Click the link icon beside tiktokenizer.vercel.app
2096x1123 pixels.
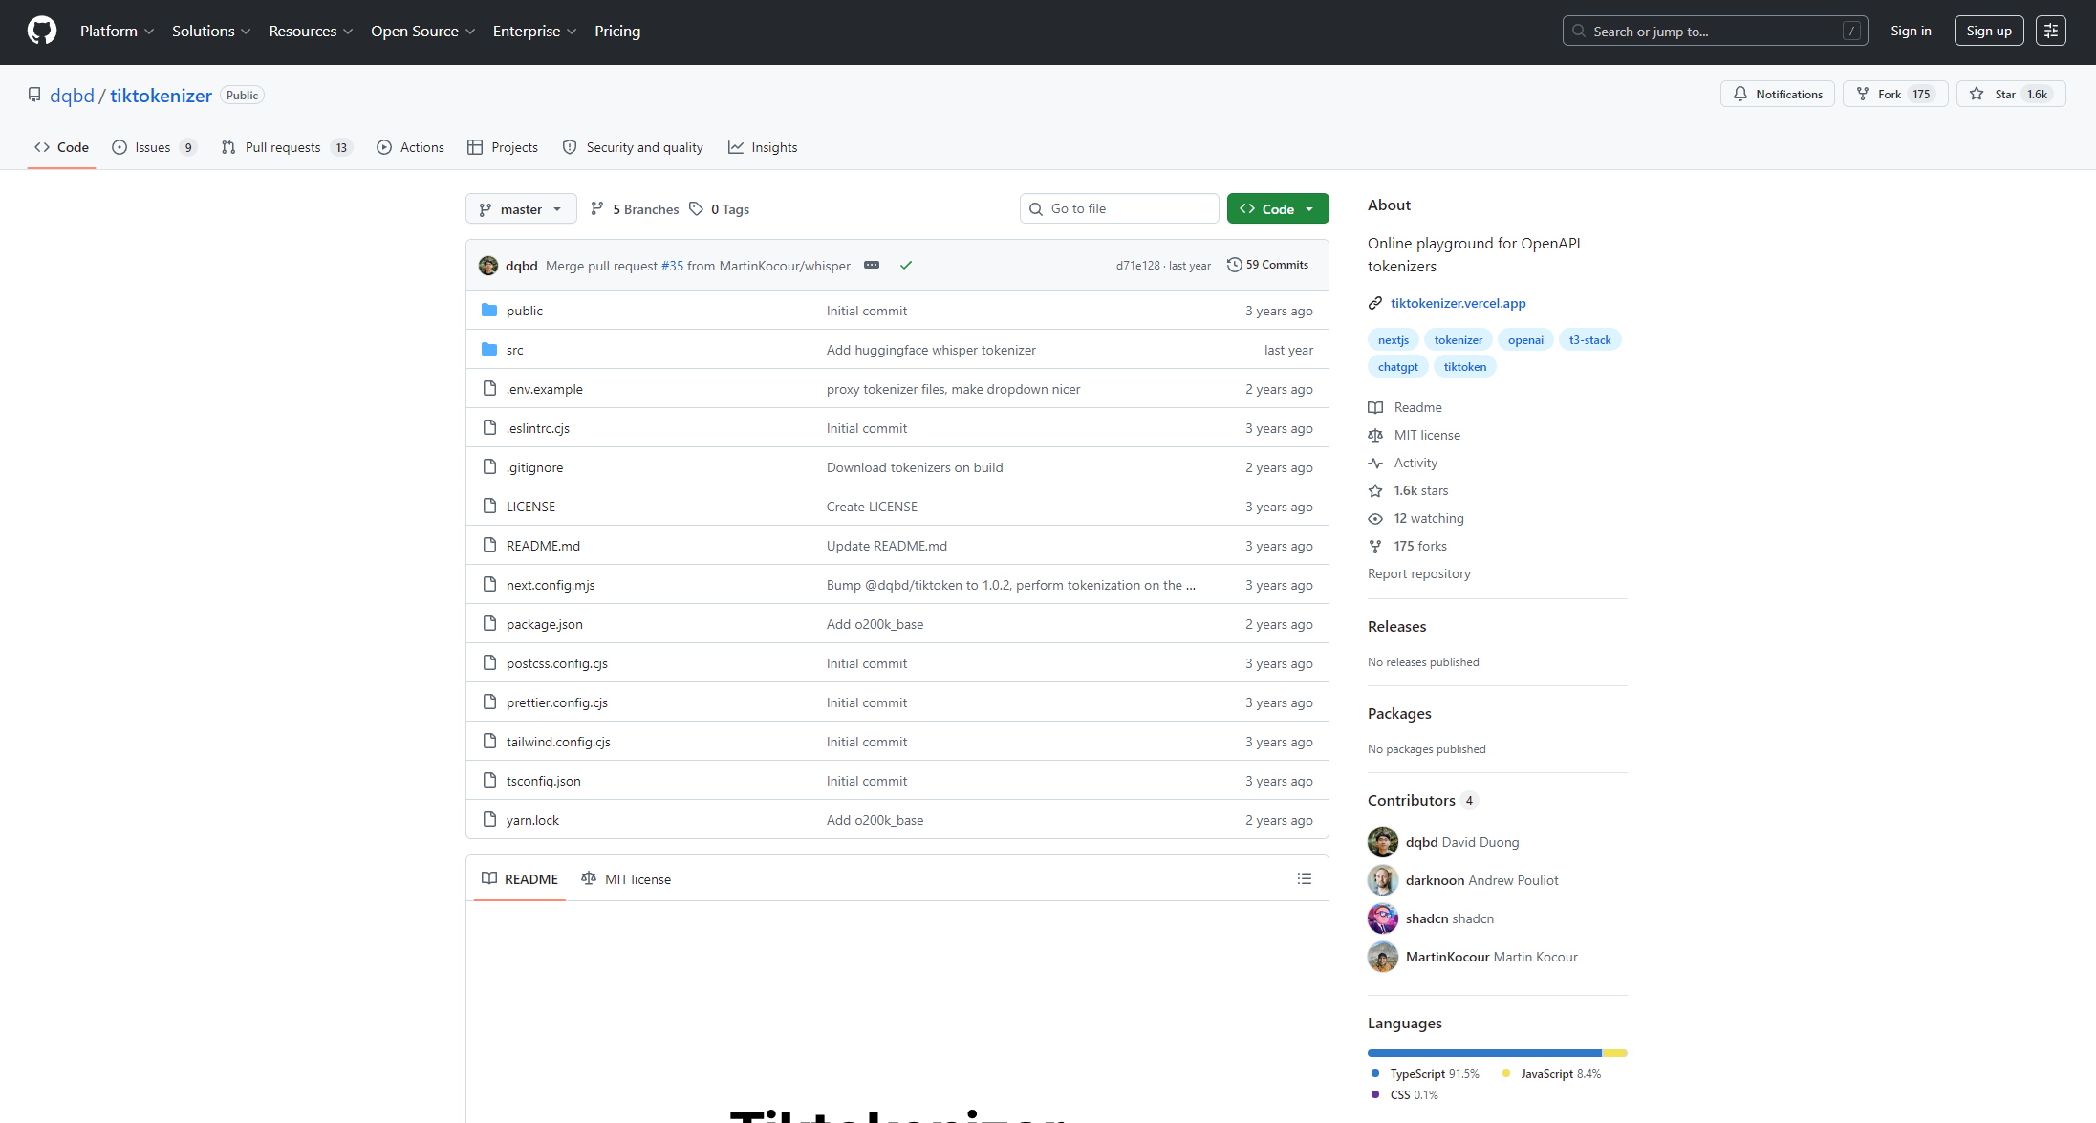(1375, 303)
